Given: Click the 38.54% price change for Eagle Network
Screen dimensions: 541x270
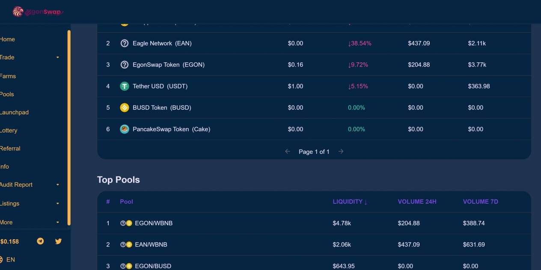Looking at the screenshot, I should click(x=360, y=43).
